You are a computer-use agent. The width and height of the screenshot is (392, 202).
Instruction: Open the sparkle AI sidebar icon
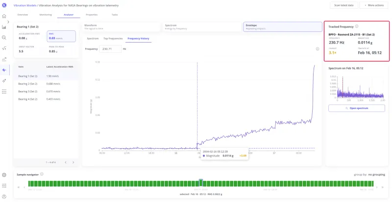click(4, 81)
